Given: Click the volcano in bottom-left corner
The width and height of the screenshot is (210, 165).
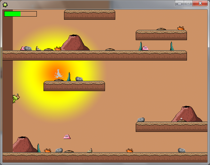Looking at the screenshot, I should click(x=24, y=145).
